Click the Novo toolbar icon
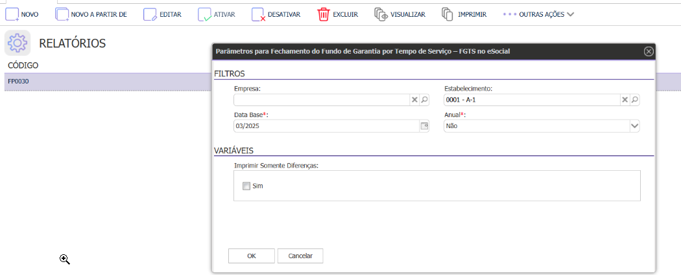 click(12, 14)
